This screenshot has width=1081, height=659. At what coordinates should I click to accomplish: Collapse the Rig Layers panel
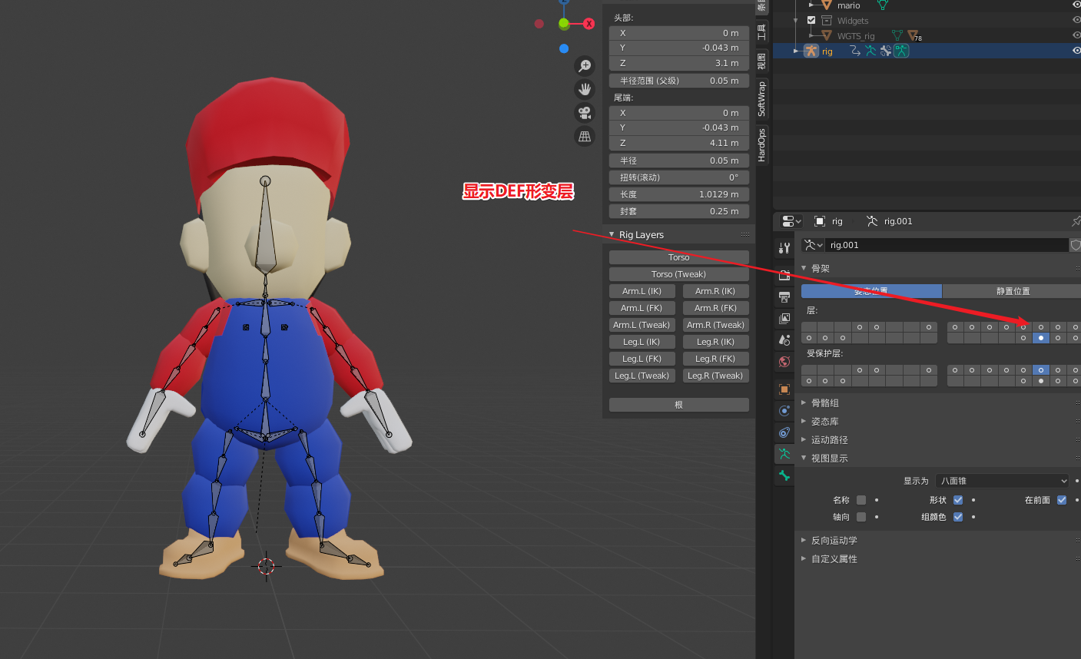[x=612, y=235]
